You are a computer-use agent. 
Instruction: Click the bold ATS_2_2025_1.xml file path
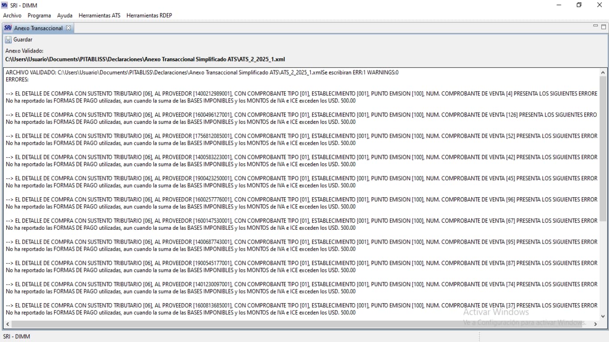point(145,59)
